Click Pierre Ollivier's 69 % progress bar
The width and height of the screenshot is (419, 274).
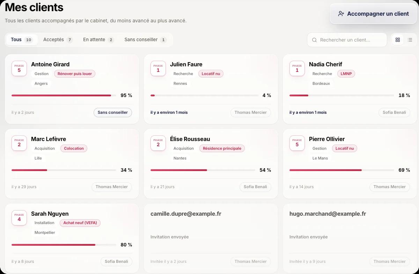[342, 170]
